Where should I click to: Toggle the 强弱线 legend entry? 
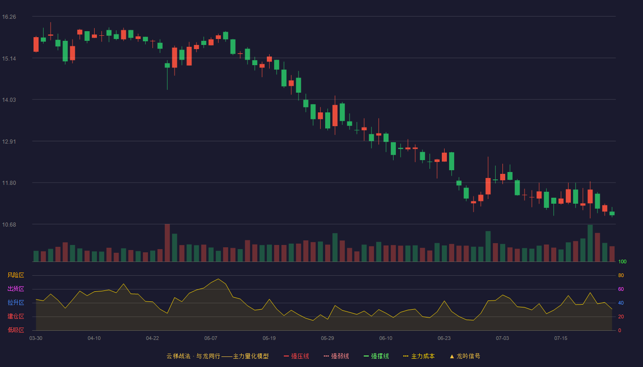click(336, 356)
